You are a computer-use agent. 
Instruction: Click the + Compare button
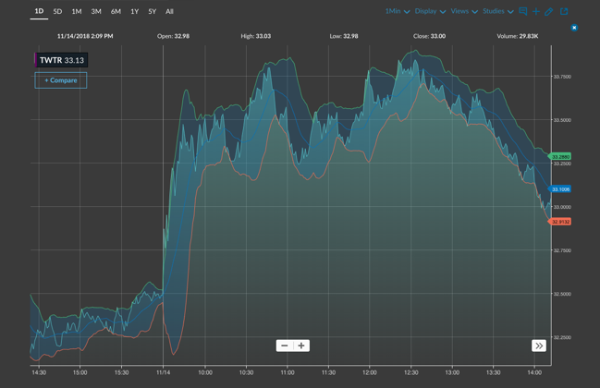click(61, 80)
